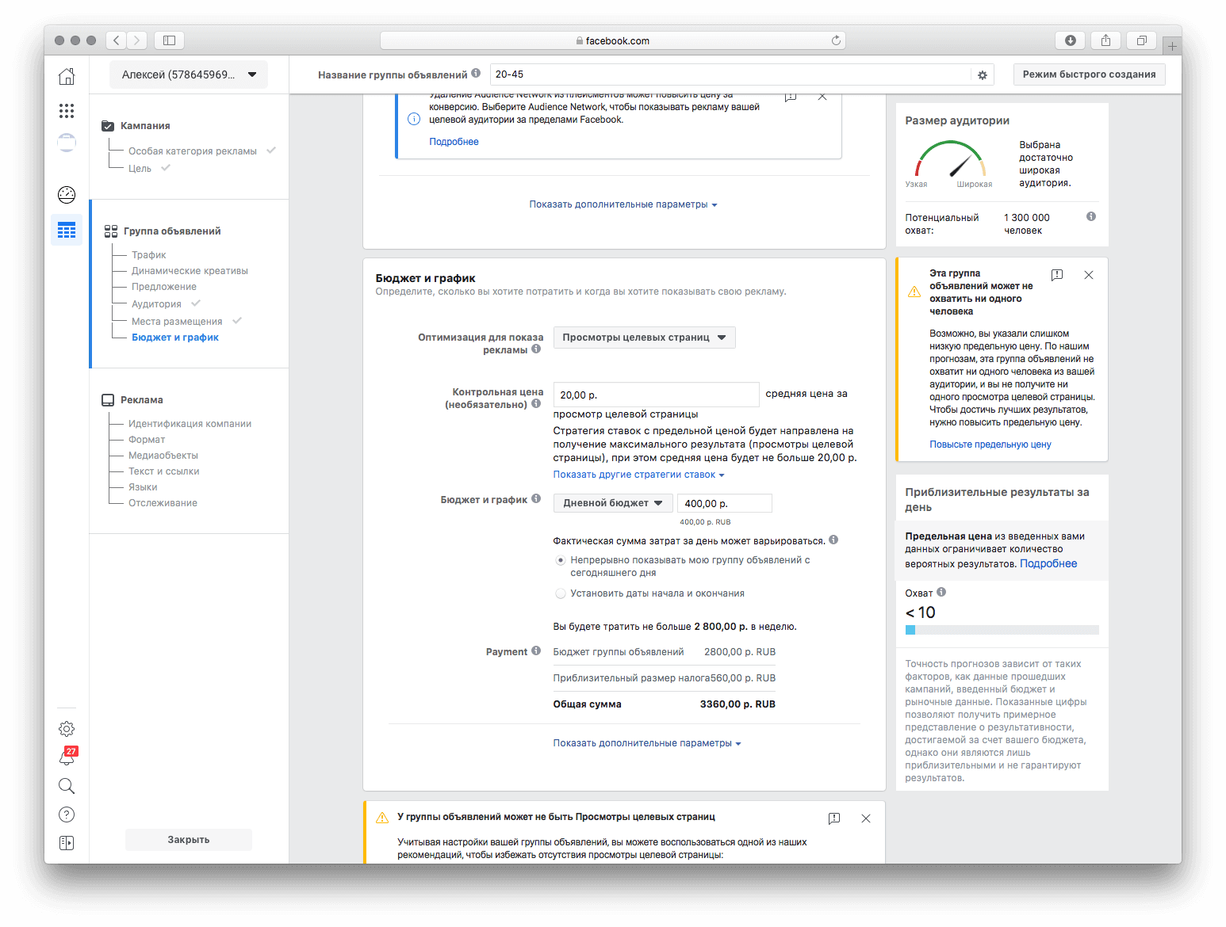The width and height of the screenshot is (1226, 927).
Task: Open the Алексей account dropdown
Action: pyautogui.click(x=189, y=74)
